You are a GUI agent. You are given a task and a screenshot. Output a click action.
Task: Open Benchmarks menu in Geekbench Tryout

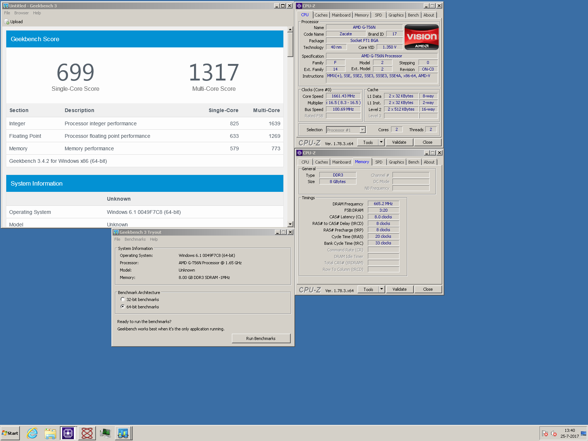(135, 239)
